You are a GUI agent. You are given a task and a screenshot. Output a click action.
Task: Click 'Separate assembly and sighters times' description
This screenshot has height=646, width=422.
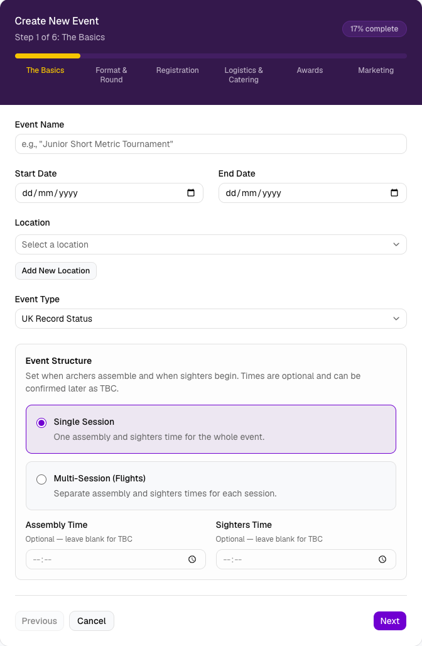pyautogui.click(x=165, y=493)
